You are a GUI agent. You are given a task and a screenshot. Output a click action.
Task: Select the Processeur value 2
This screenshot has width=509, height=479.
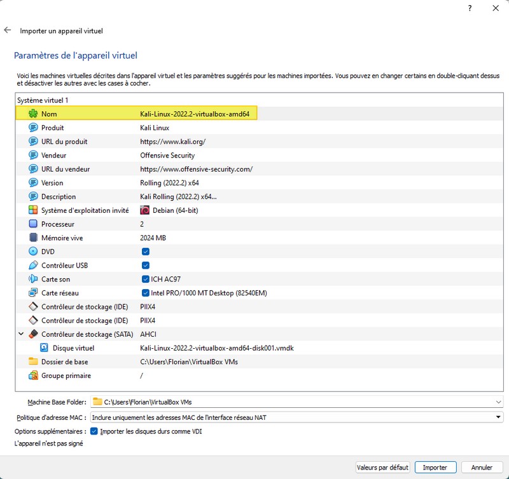142,224
